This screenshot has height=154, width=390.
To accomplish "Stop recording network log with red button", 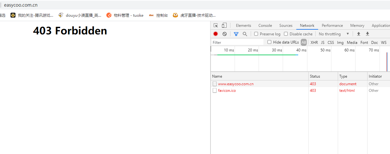I will pos(216,34).
